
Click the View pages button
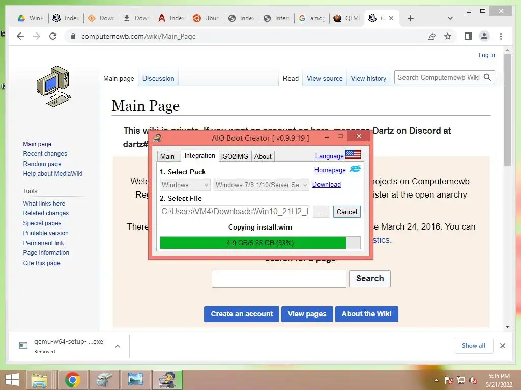click(x=307, y=314)
